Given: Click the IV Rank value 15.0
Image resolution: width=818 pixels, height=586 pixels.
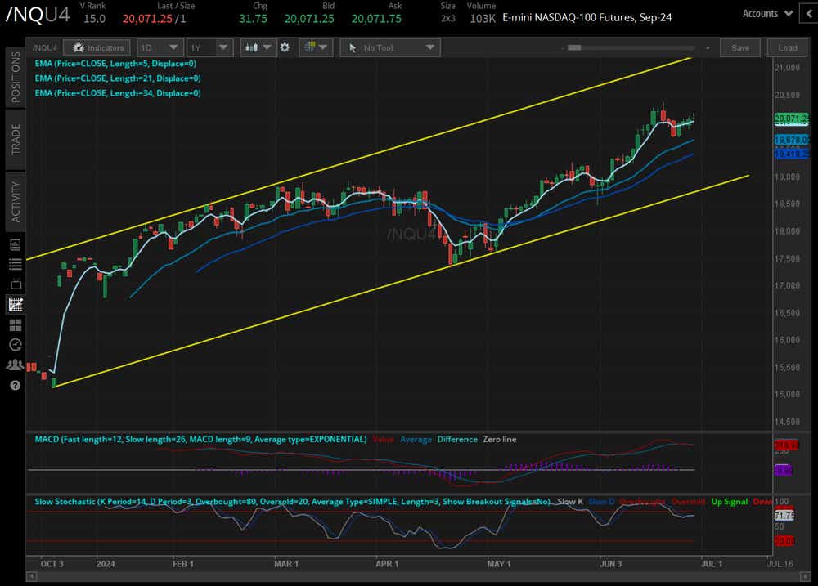Looking at the screenshot, I should point(94,19).
